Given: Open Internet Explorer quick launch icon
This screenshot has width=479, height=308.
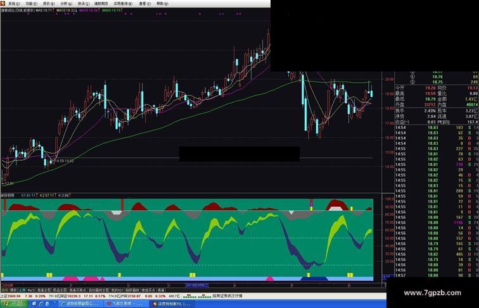Looking at the screenshot, I should (41, 304).
